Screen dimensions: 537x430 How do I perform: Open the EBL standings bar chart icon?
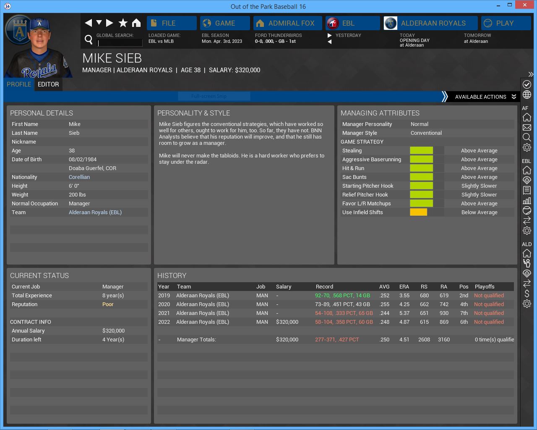[x=527, y=200]
